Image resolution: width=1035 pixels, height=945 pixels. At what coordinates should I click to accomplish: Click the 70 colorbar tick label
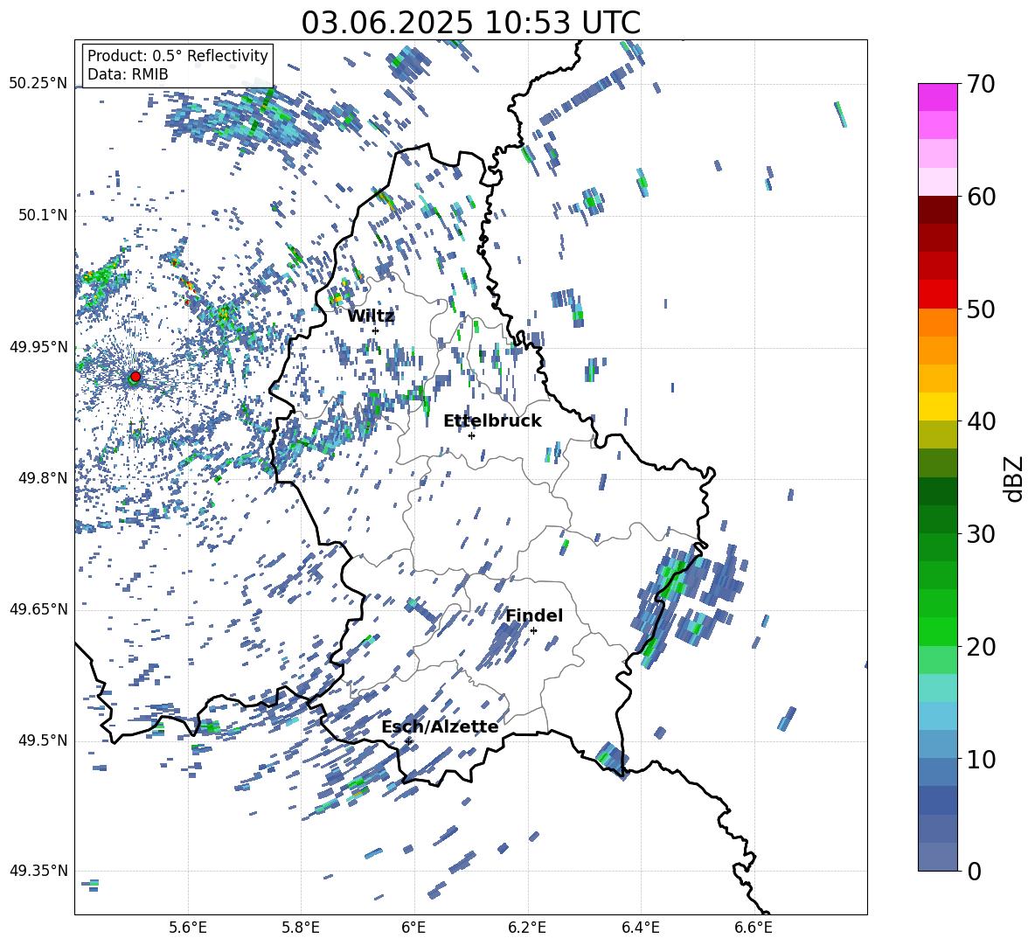981,85
